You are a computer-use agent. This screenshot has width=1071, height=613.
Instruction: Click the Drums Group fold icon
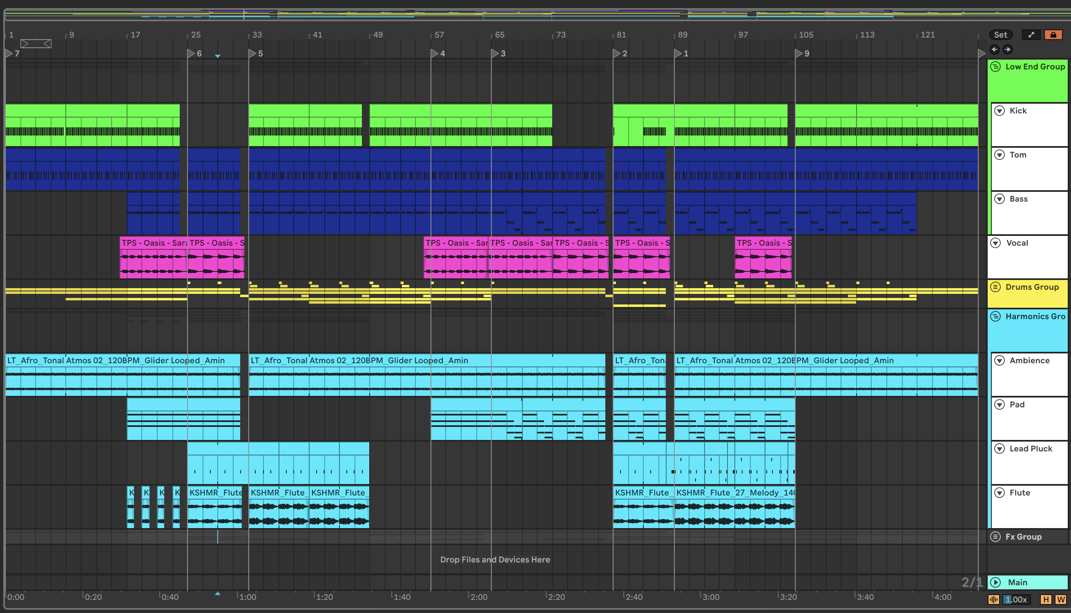pos(995,287)
